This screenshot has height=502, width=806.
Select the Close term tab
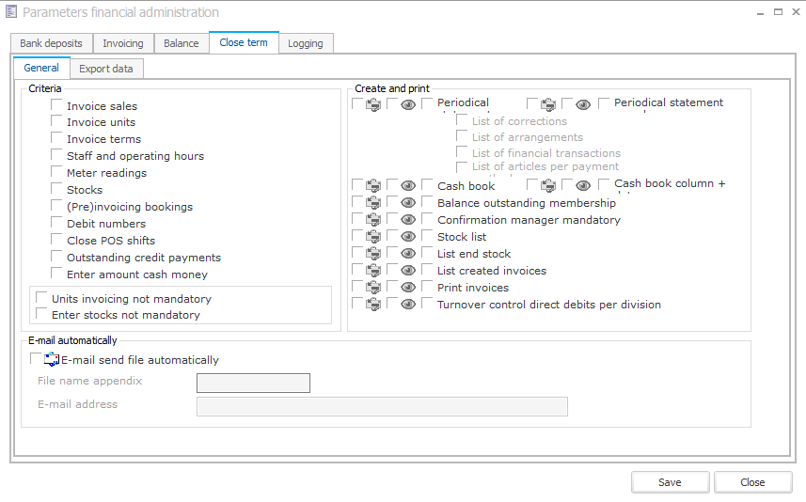244,42
